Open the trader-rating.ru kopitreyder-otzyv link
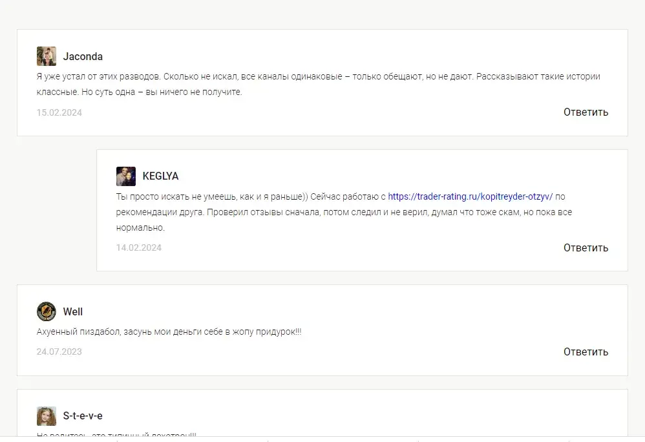This screenshot has height=442, width=645. (x=470, y=196)
